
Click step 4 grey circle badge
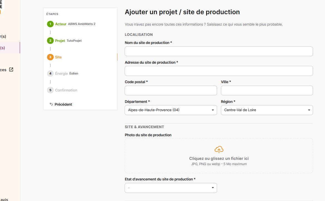click(x=50, y=73)
